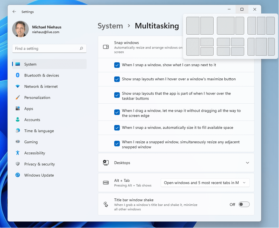This screenshot has width=279, height=228.
Task: Uncheck automatically size to fill available space
Action: 117,128
